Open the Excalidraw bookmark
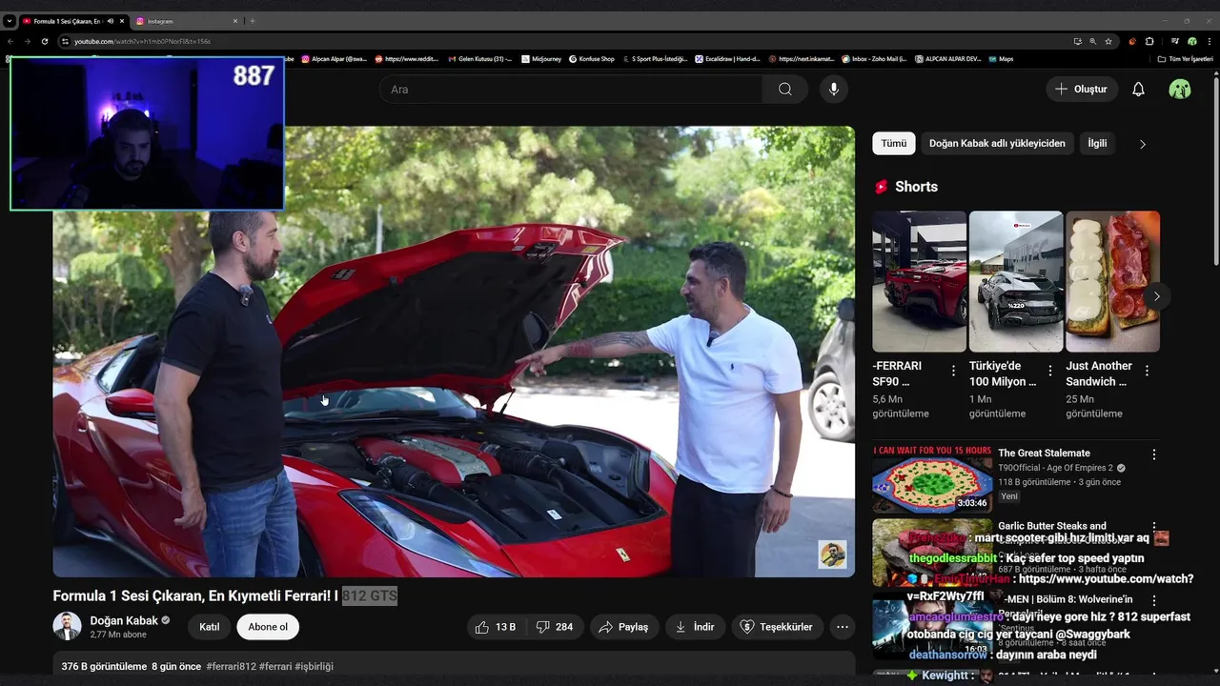Screen dimensions: 1220x686 click(727, 59)
